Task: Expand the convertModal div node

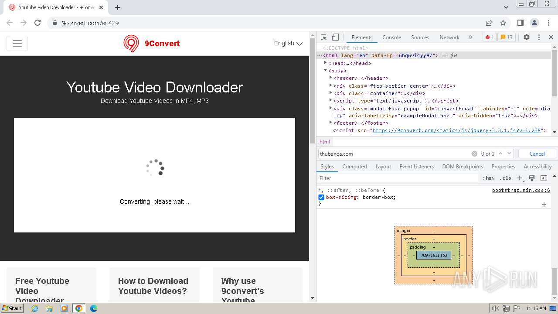Action: [330, 108]
